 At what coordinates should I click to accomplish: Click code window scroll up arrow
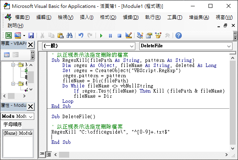click(x=232, y=58)
